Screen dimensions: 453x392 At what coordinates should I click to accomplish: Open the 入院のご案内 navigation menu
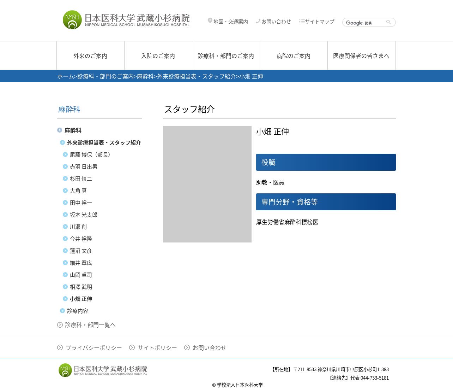pos(158,55)
